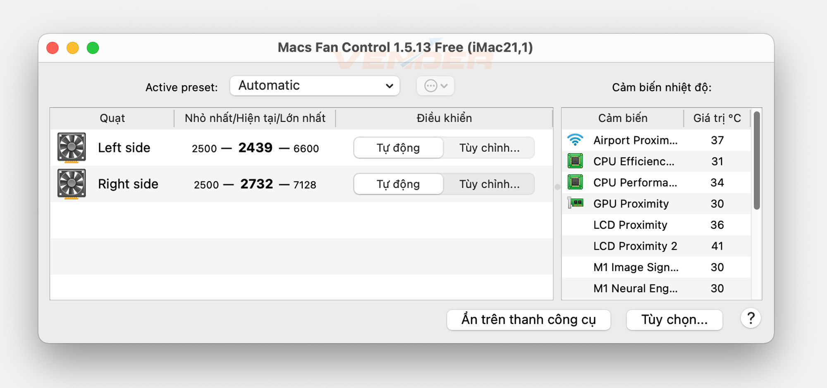Select the GPU Proximity sensor row
The width and height of the screenshot is (827, 388).
point(656,203)
